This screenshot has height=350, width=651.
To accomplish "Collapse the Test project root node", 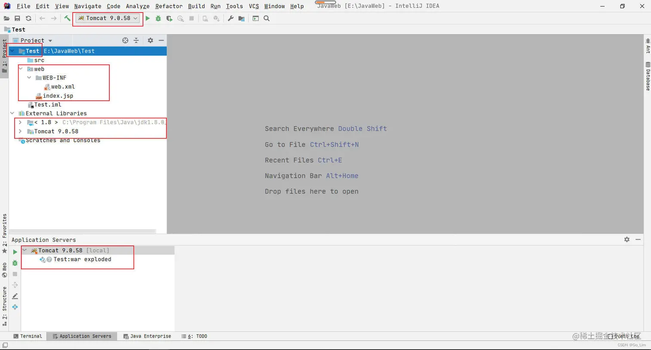I will 12,51.
